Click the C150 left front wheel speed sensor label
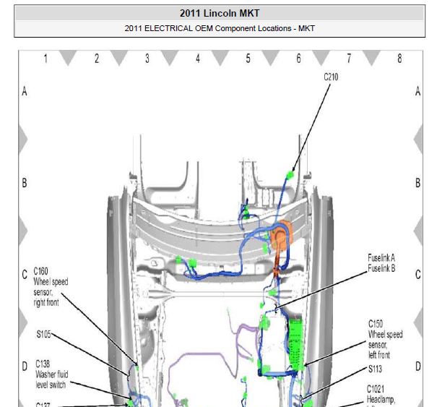 pos(386,340)
